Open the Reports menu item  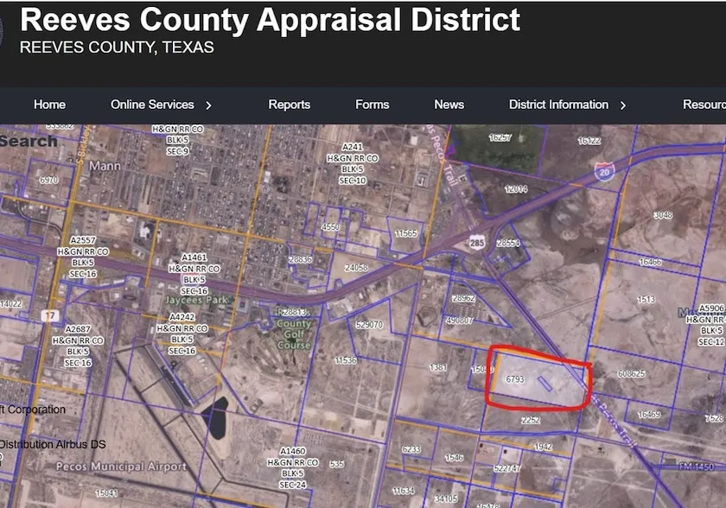click(x=289, y=105)
